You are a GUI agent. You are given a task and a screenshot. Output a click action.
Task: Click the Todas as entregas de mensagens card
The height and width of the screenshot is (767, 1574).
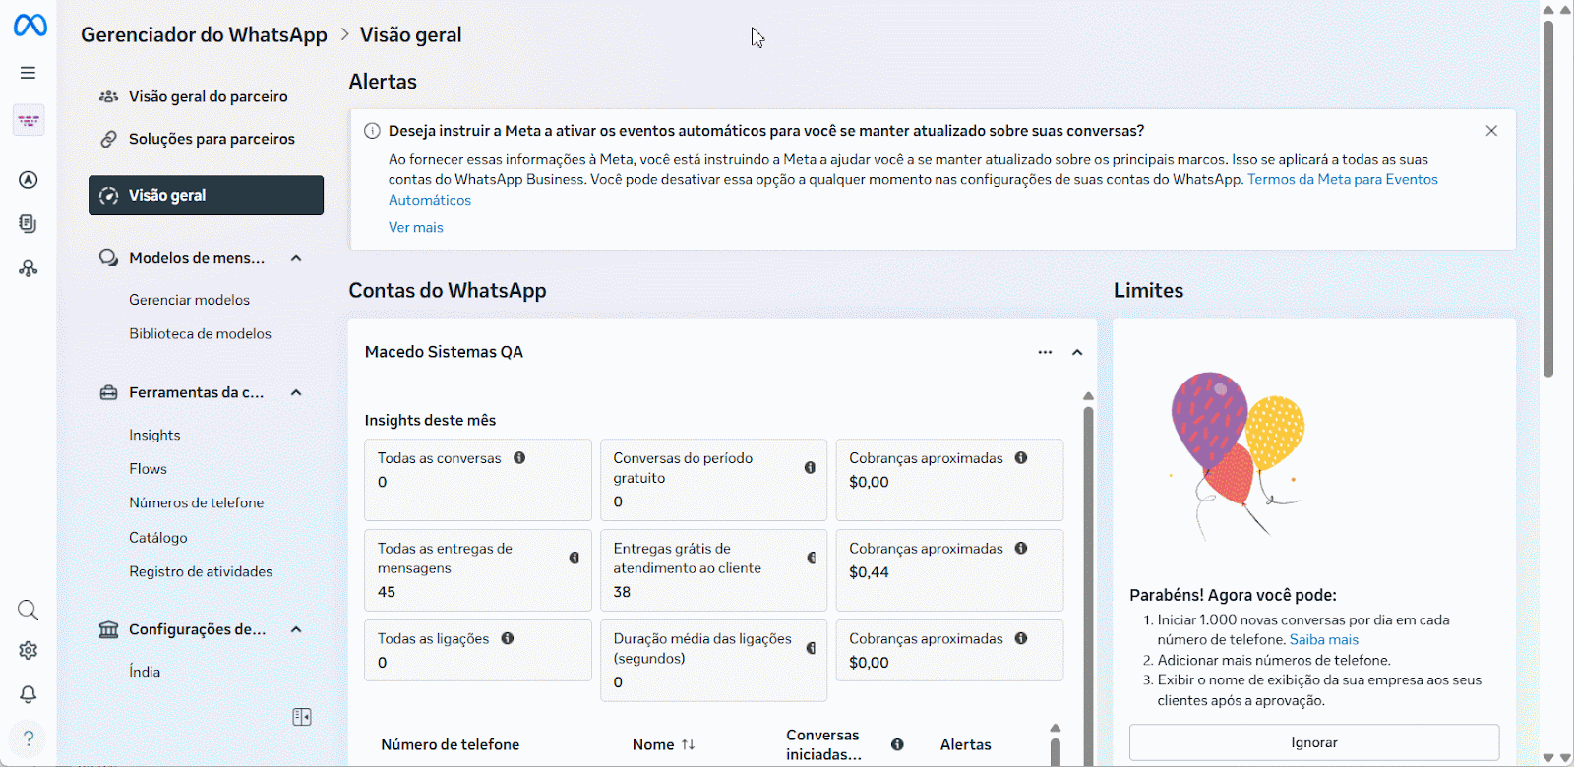pyautogui.click(x=478, y=570)
